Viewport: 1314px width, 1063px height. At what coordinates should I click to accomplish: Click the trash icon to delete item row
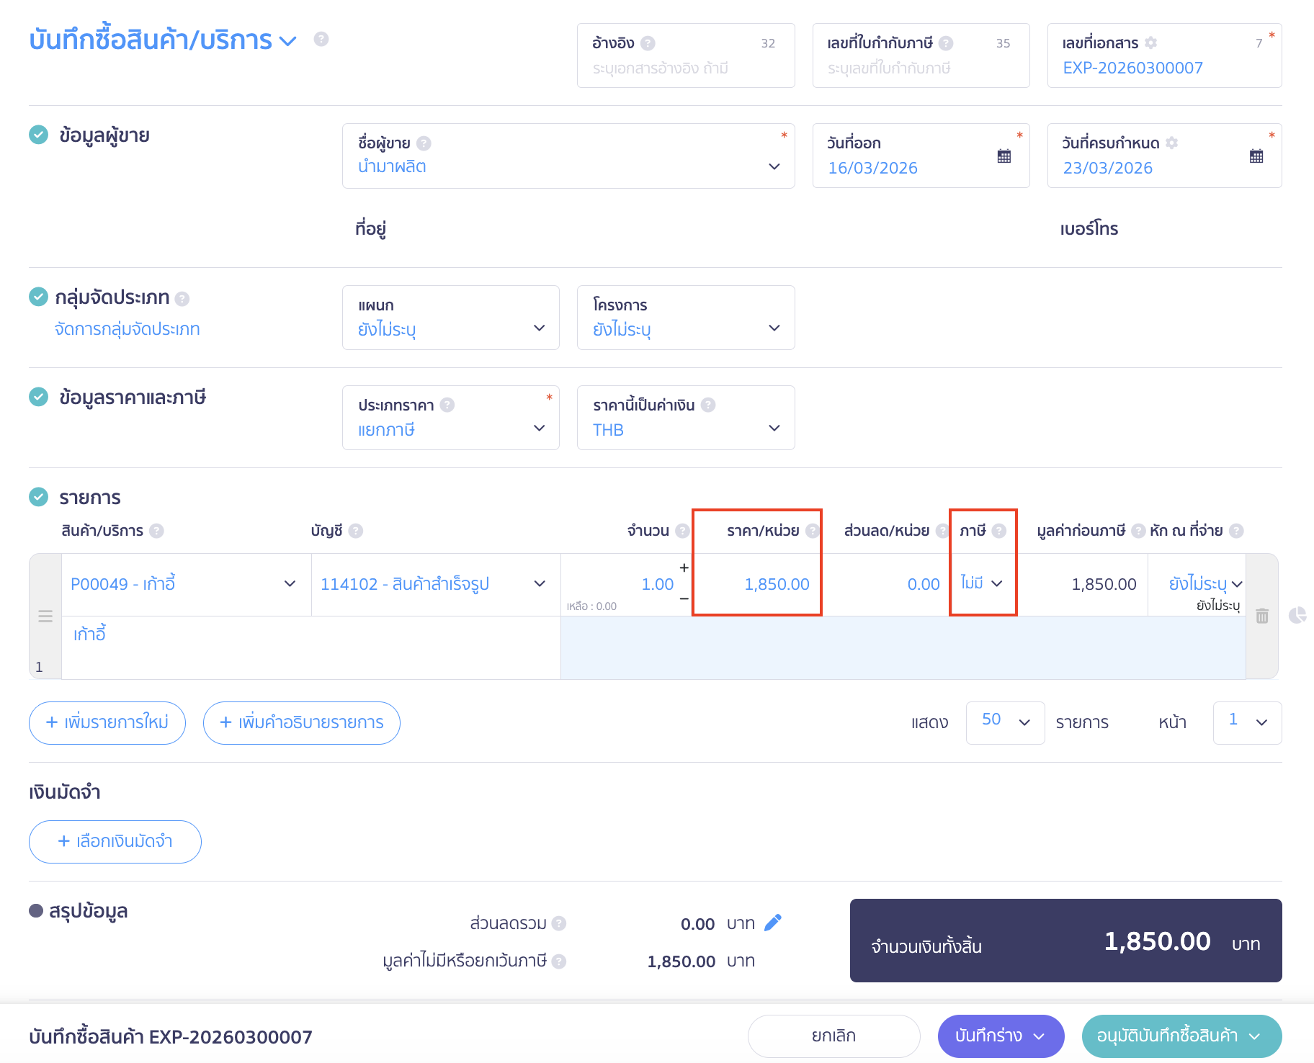[1262, 616]
